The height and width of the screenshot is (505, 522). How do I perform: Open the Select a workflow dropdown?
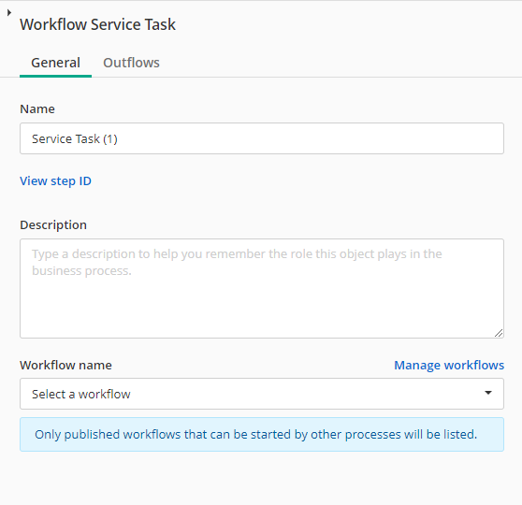[x=262, y=394]
